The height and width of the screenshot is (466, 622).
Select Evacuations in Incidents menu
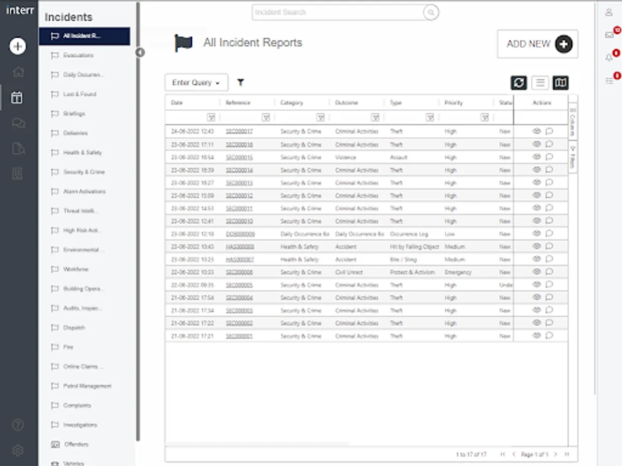(x=78, y=55)
